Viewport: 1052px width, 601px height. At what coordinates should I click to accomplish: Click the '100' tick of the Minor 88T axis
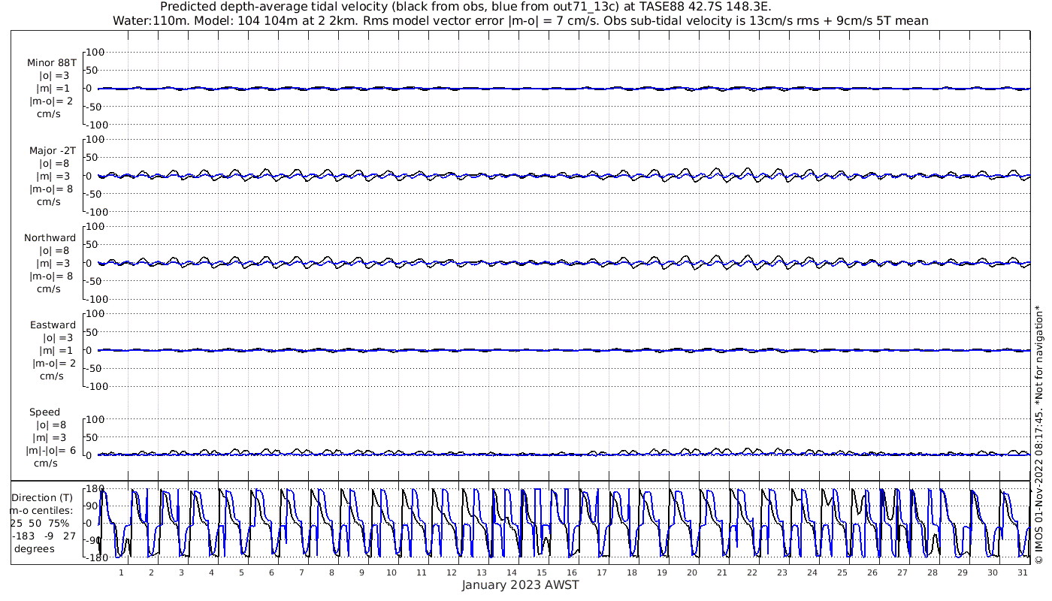(95, 52)
